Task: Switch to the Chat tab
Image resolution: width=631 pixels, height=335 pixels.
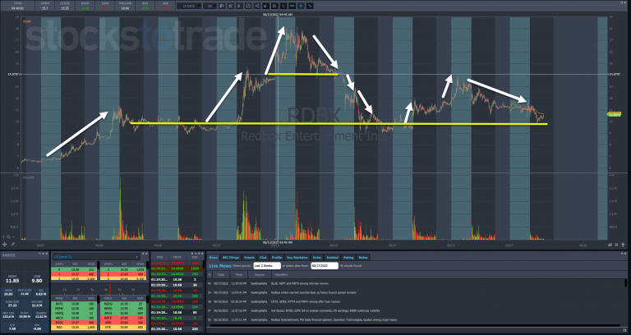Action: pos(263,257)
